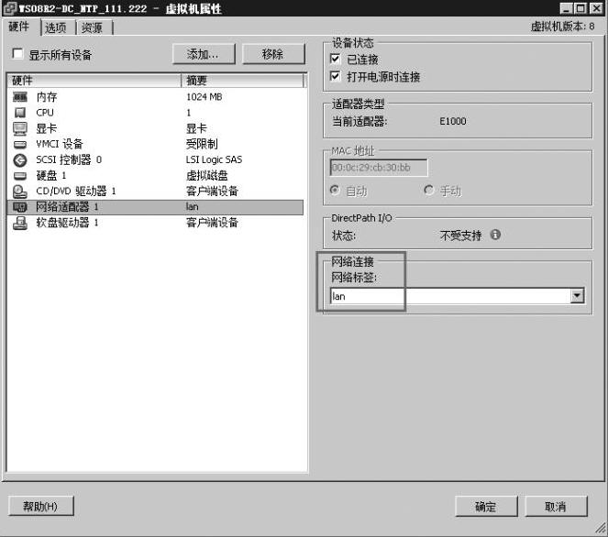Switch to the 资源 tab
This screenshot has width=608, height=537.
[x=93, y=27]
